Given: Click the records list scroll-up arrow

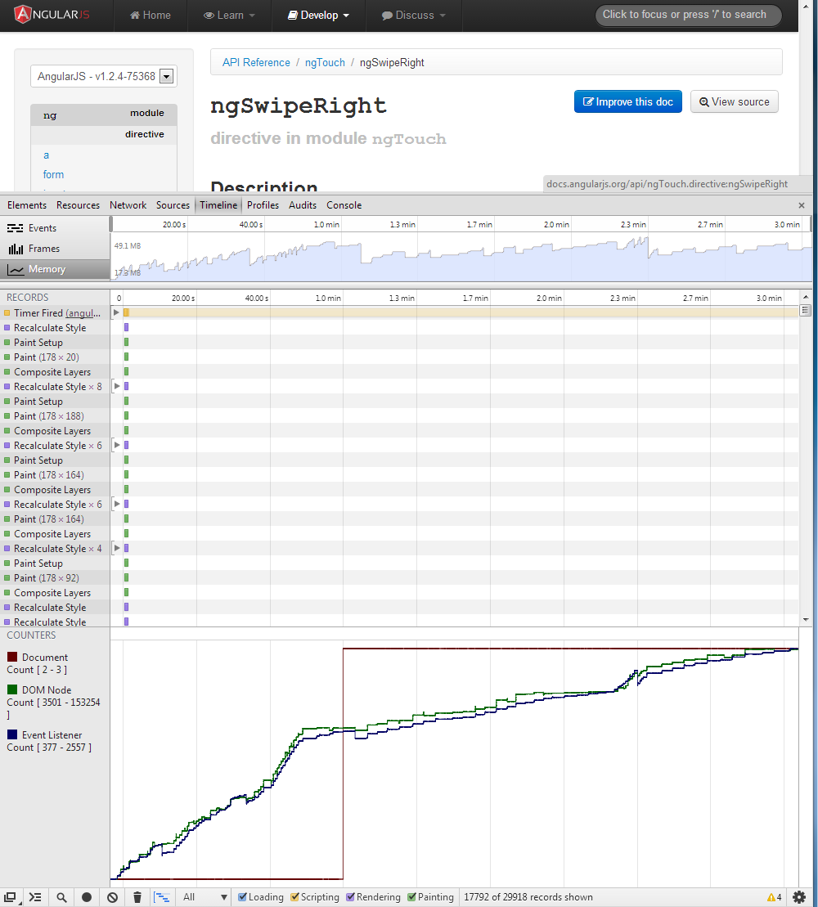Looking at the screenshot, I should 806,297.
